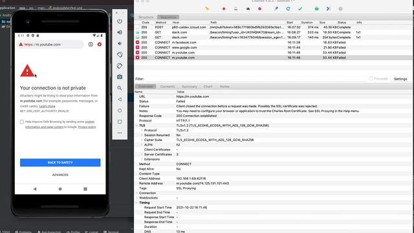Collapse the TLS section
The height and width of the screenshot is (233, 414).
pos(136,126)
